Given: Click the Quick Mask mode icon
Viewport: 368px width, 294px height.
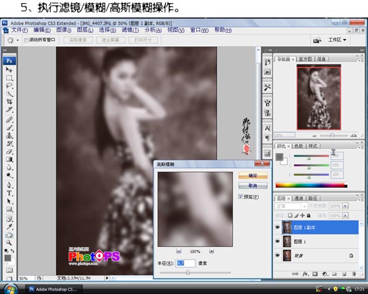Looking at the screenshot, I should click(x=9, y=270).
